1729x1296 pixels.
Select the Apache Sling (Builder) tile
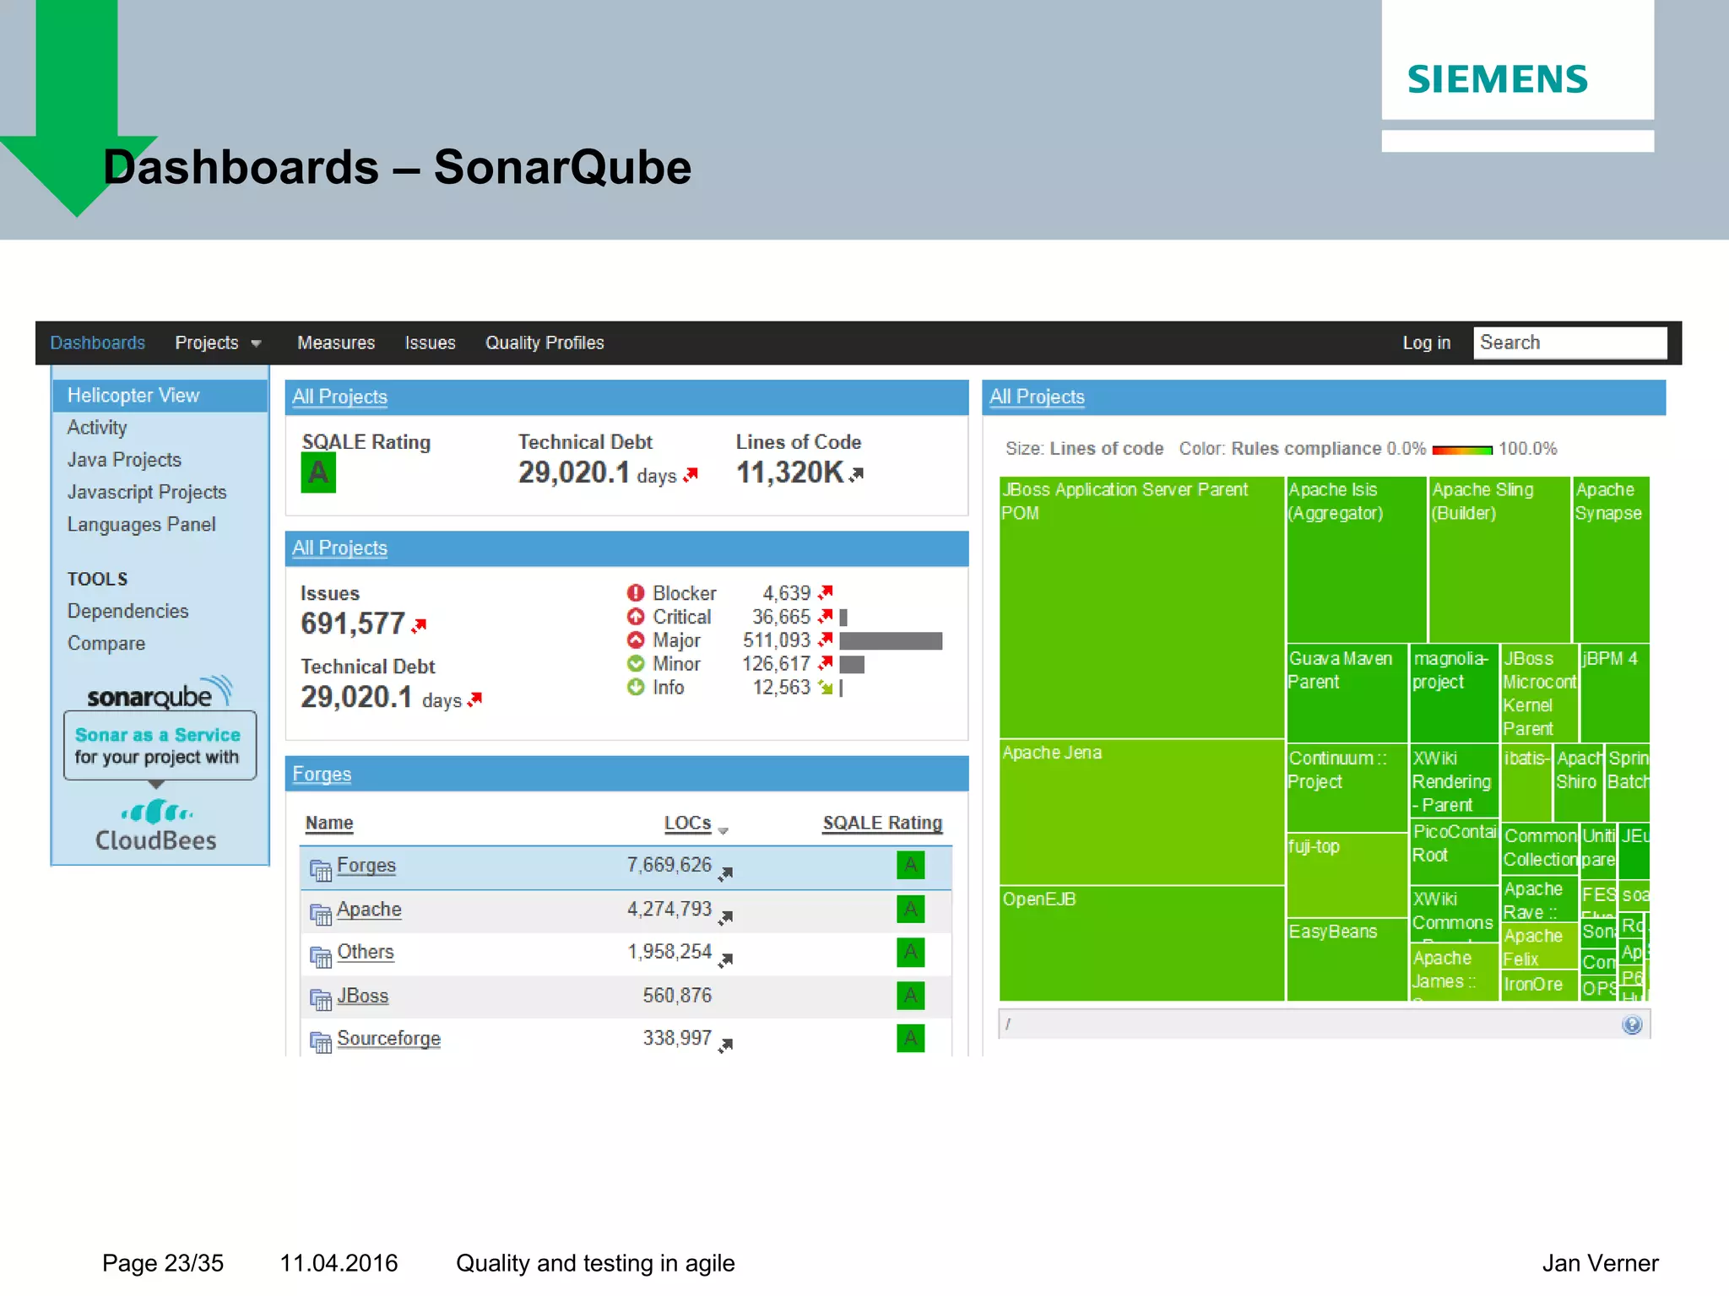(1499, 559)
